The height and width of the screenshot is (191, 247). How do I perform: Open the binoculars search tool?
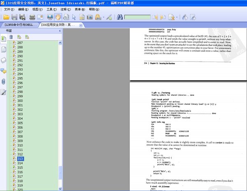coord(119,17)
